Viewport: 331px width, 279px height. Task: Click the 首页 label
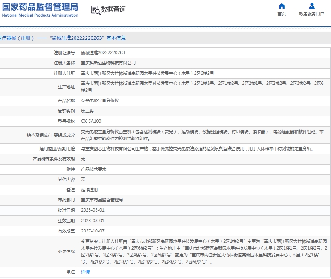[x=282, y=14]
